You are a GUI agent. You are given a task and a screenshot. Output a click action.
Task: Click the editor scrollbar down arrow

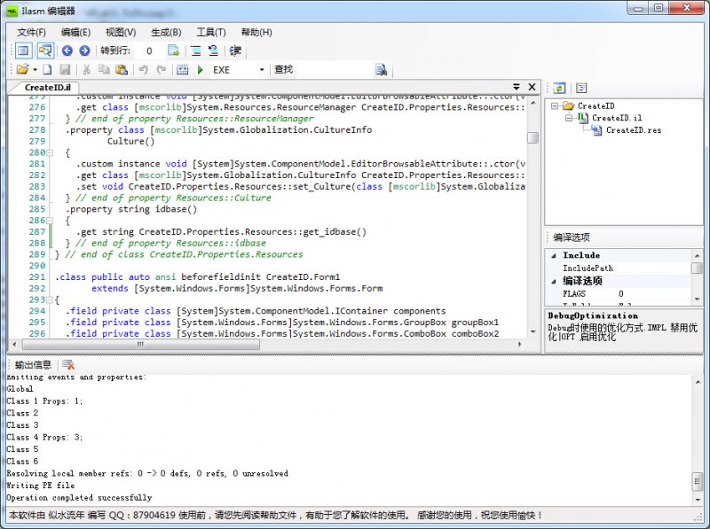(533, 331)
